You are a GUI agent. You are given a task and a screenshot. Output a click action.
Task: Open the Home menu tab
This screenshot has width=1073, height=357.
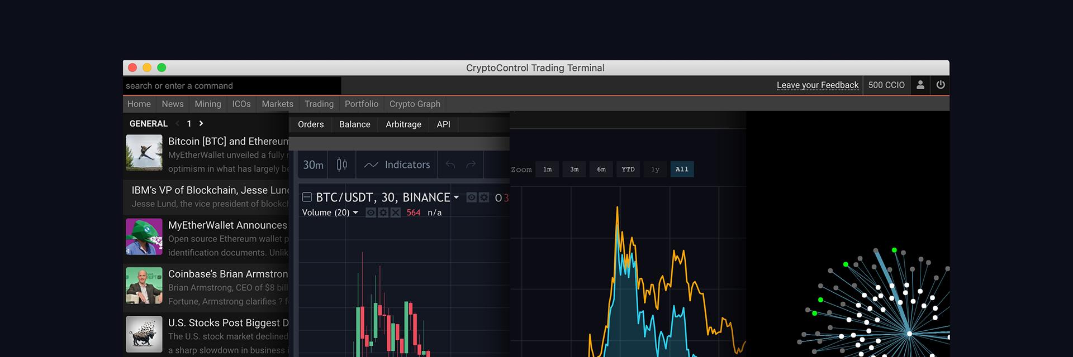139,104
